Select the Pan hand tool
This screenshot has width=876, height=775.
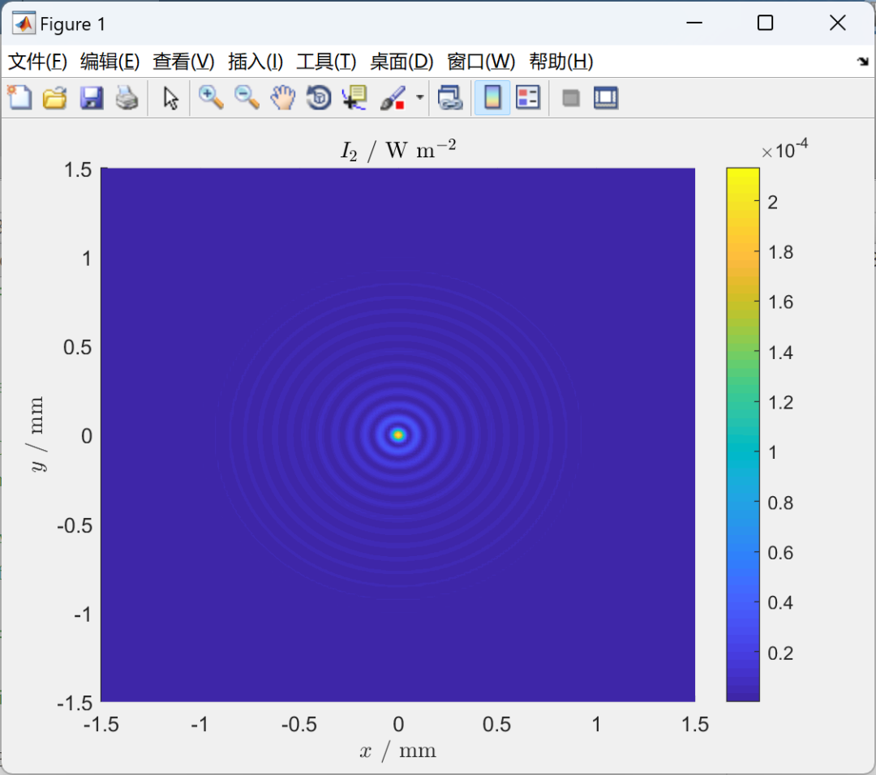[x=283, y=98]
